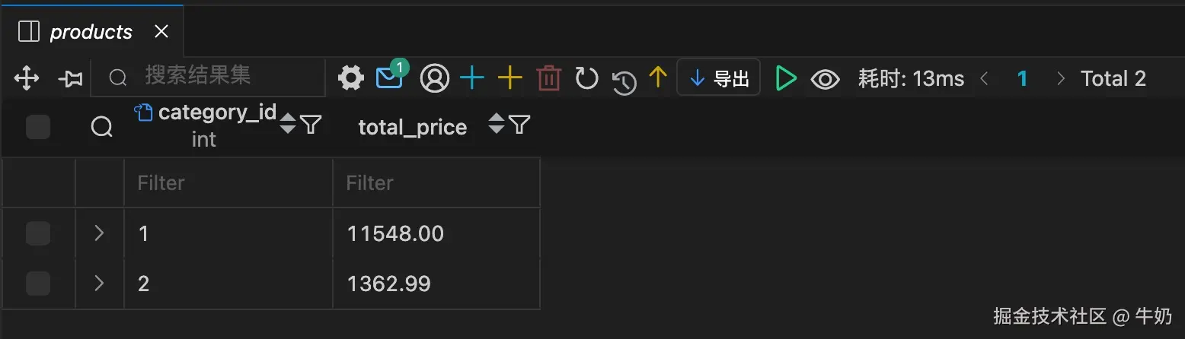1185x339 pixels.
Task: Click the pin icon in toolbar
Action: tap(70, 78)
